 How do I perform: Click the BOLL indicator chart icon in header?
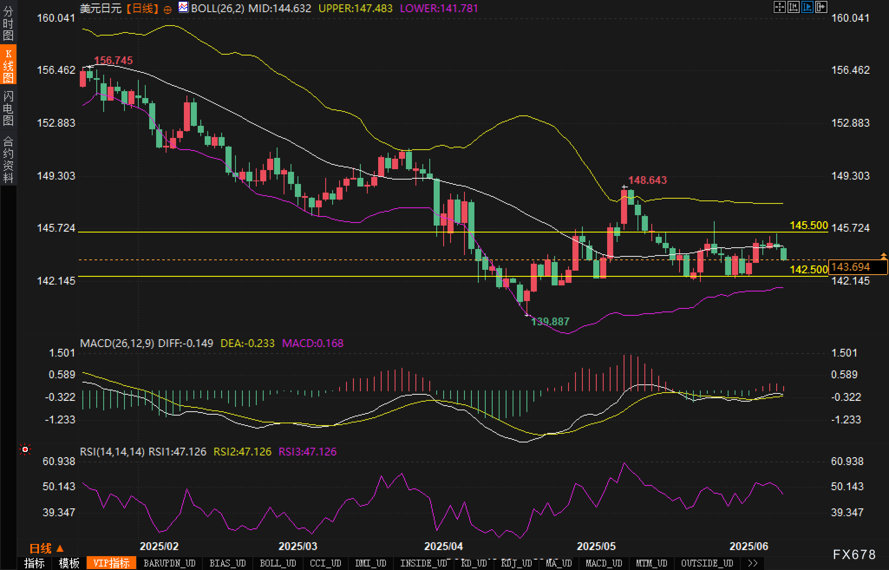183,7
